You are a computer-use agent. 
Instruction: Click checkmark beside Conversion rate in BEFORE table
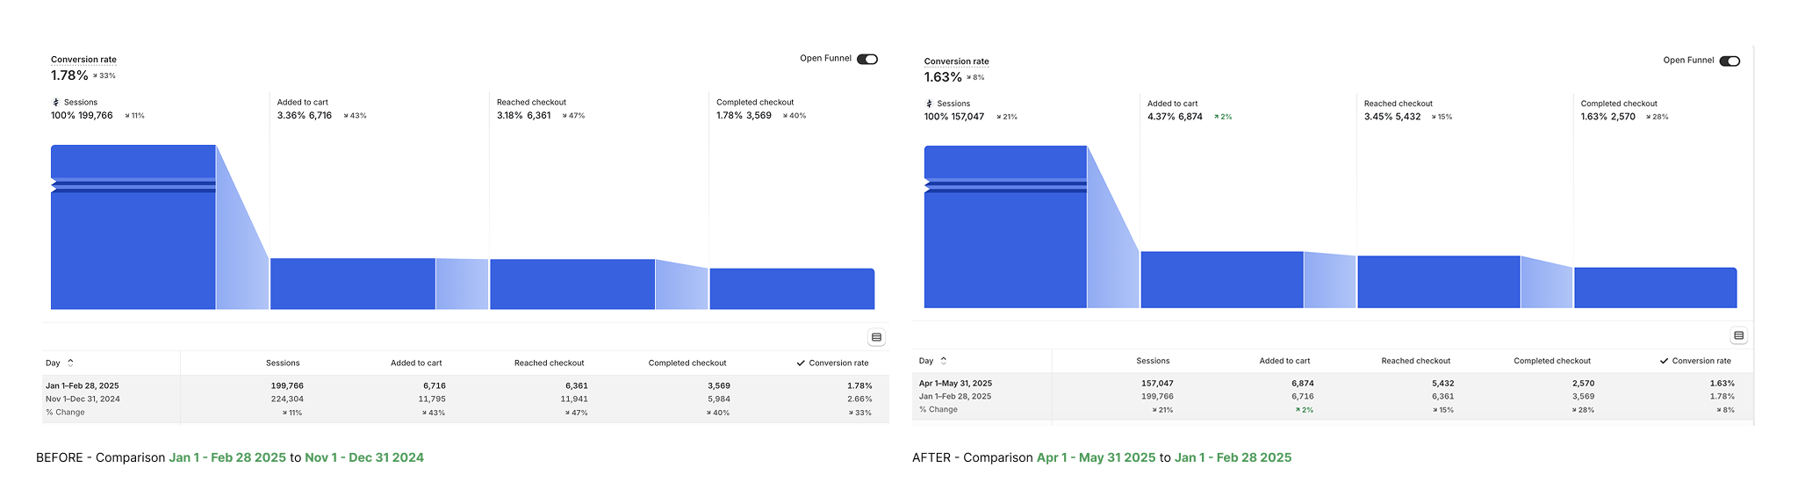click(801, 363)
